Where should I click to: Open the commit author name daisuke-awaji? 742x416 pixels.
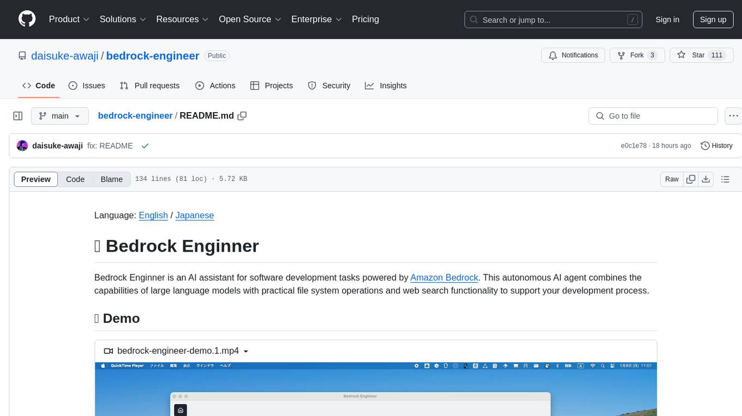pyautogui.click(x=57, y=146)
